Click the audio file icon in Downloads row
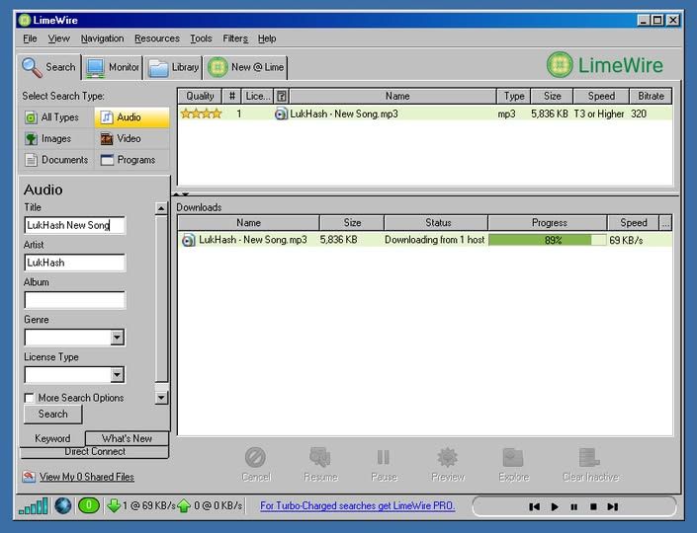Screen dimensions: 697x533 (188, 240)
